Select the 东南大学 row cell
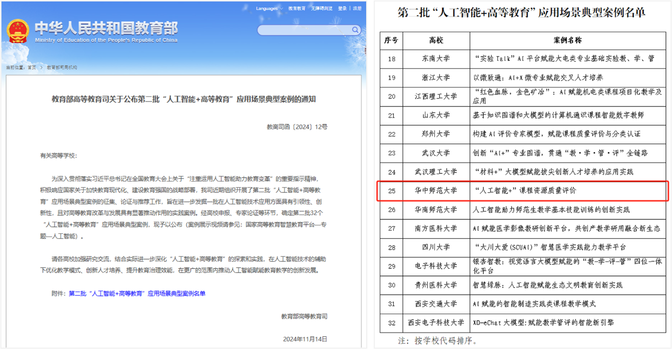Viewport: 672px width, 349px height. tap(436, 59)
